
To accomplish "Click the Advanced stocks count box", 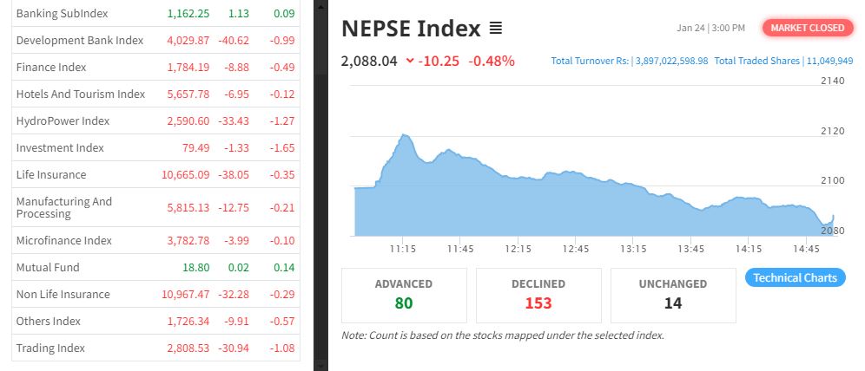I will click(x=403, y=295).
